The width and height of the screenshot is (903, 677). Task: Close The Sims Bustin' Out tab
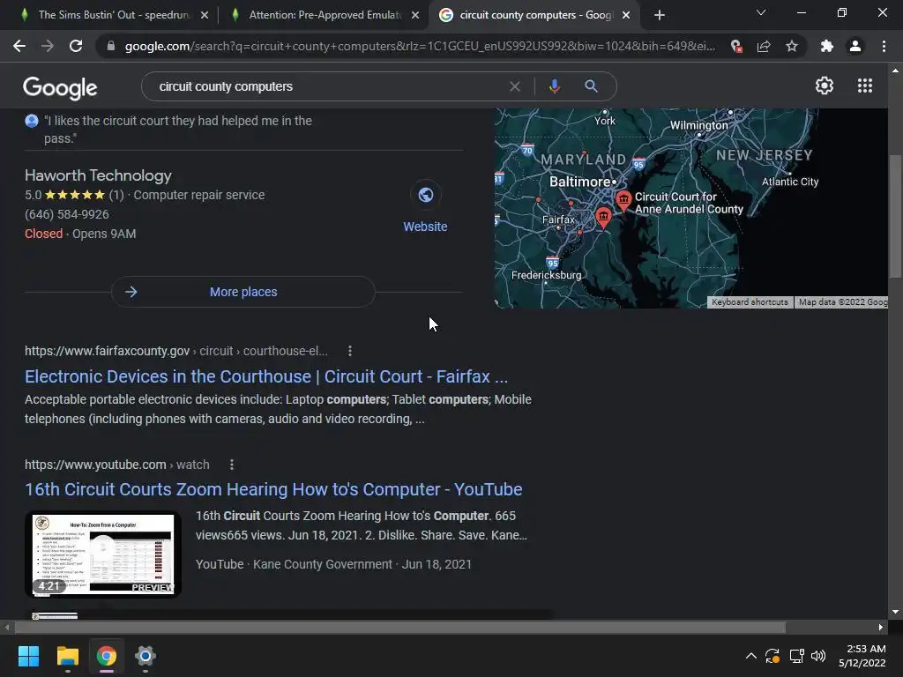(204, 15)
